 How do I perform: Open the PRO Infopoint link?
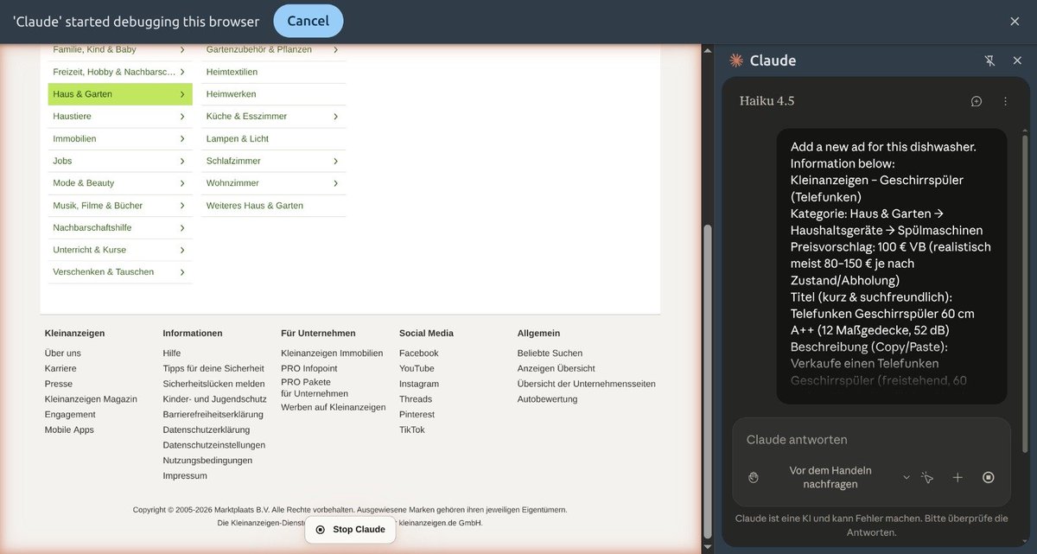pos(309,368)
